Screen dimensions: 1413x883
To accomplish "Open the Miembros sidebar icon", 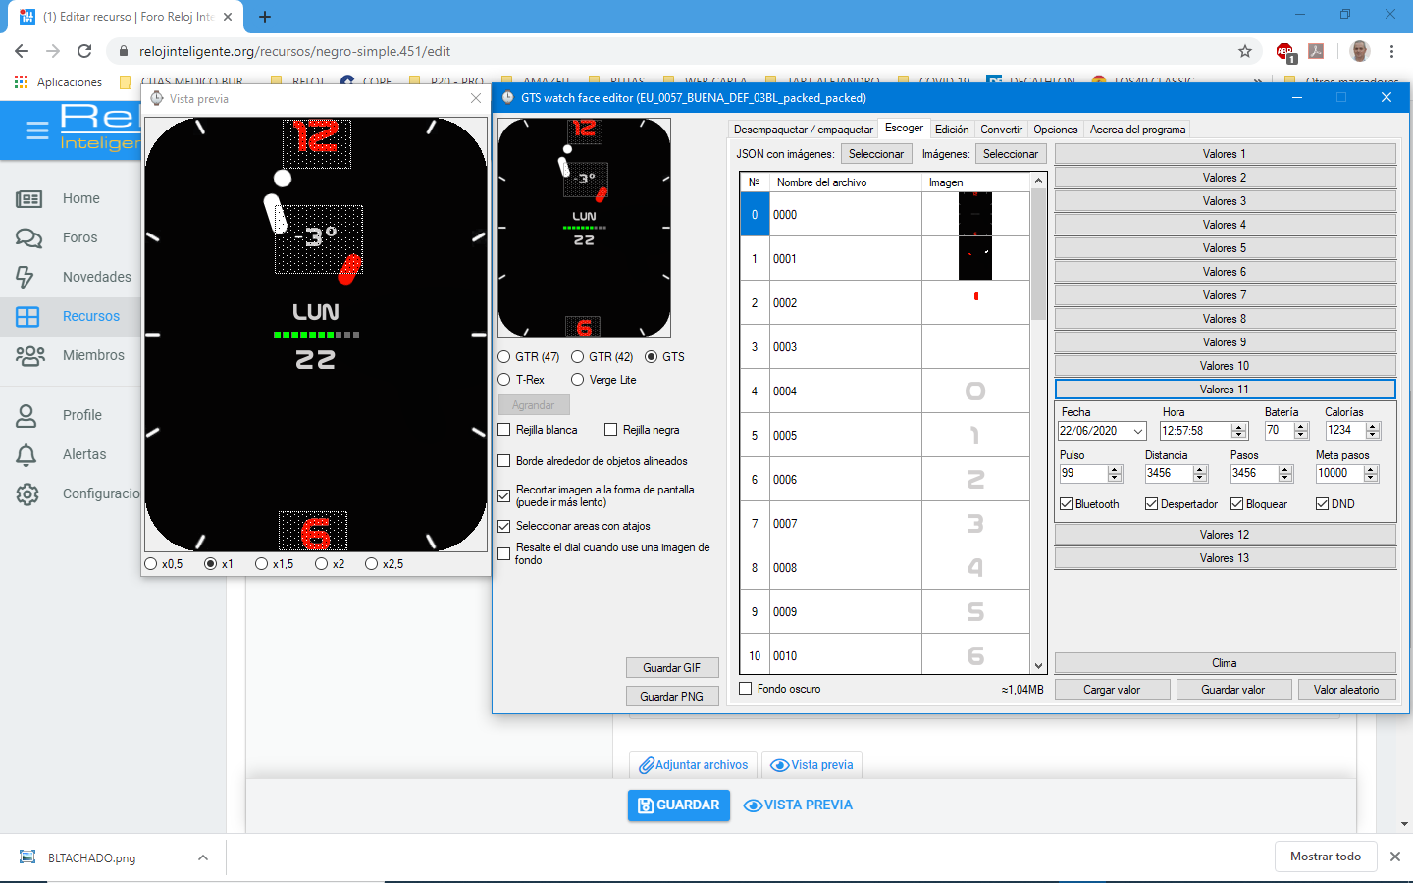I will 29,355.
